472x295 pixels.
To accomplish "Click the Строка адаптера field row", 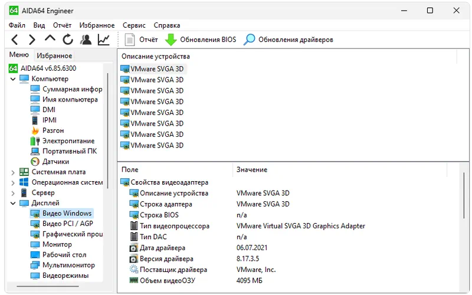I will tap(209, 204).
